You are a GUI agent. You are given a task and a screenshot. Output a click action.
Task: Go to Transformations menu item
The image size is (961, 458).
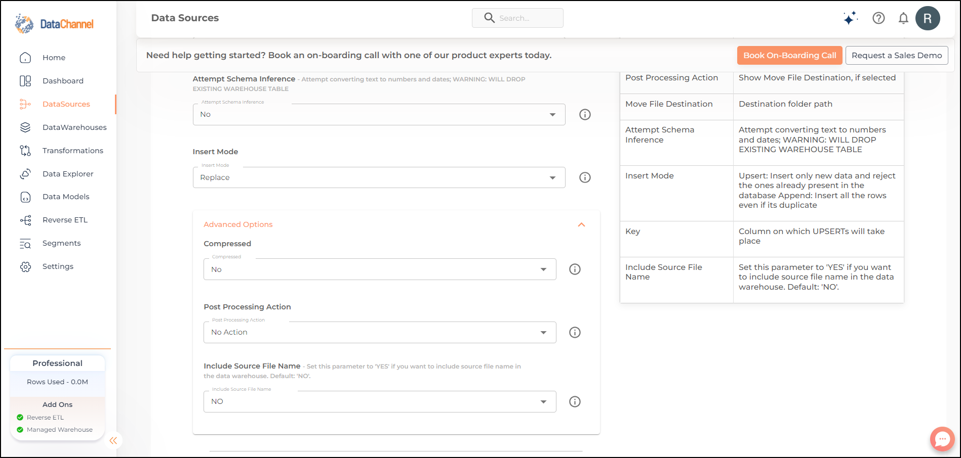tap(73, 151)
